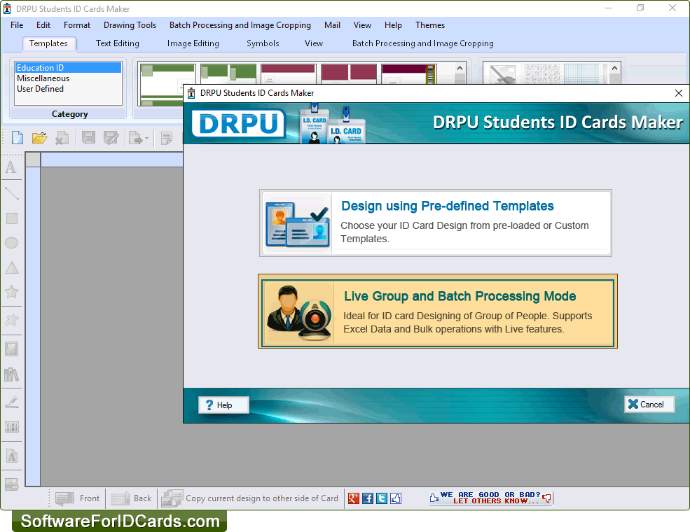690x532 pixels.
Task: Open the Mail menu
Action: (x=332, y=25)
